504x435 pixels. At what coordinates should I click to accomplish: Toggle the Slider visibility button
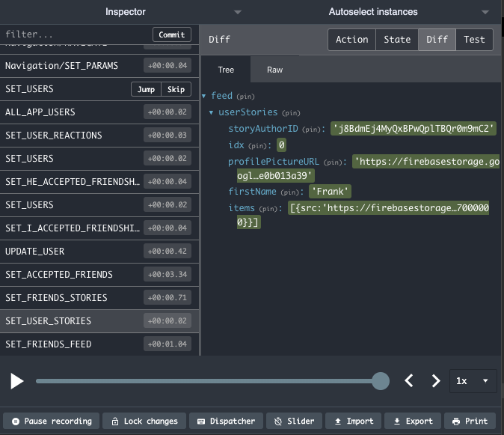point(294,421)
